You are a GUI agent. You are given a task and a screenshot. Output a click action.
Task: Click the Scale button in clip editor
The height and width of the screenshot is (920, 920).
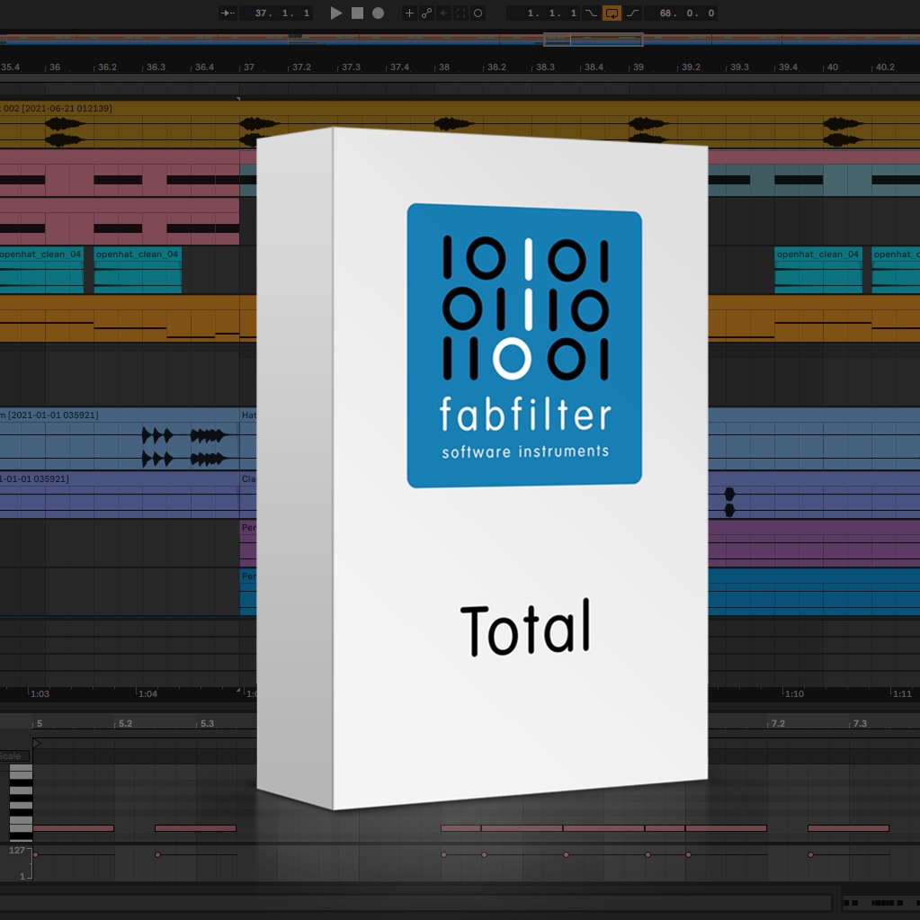(x=11, y=755)
